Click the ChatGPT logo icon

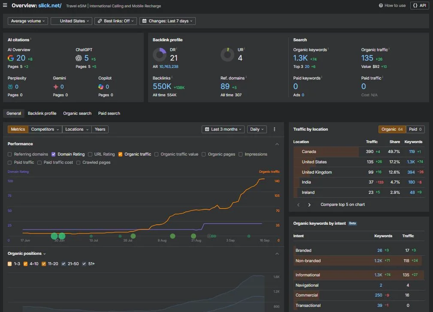(79, 58)
